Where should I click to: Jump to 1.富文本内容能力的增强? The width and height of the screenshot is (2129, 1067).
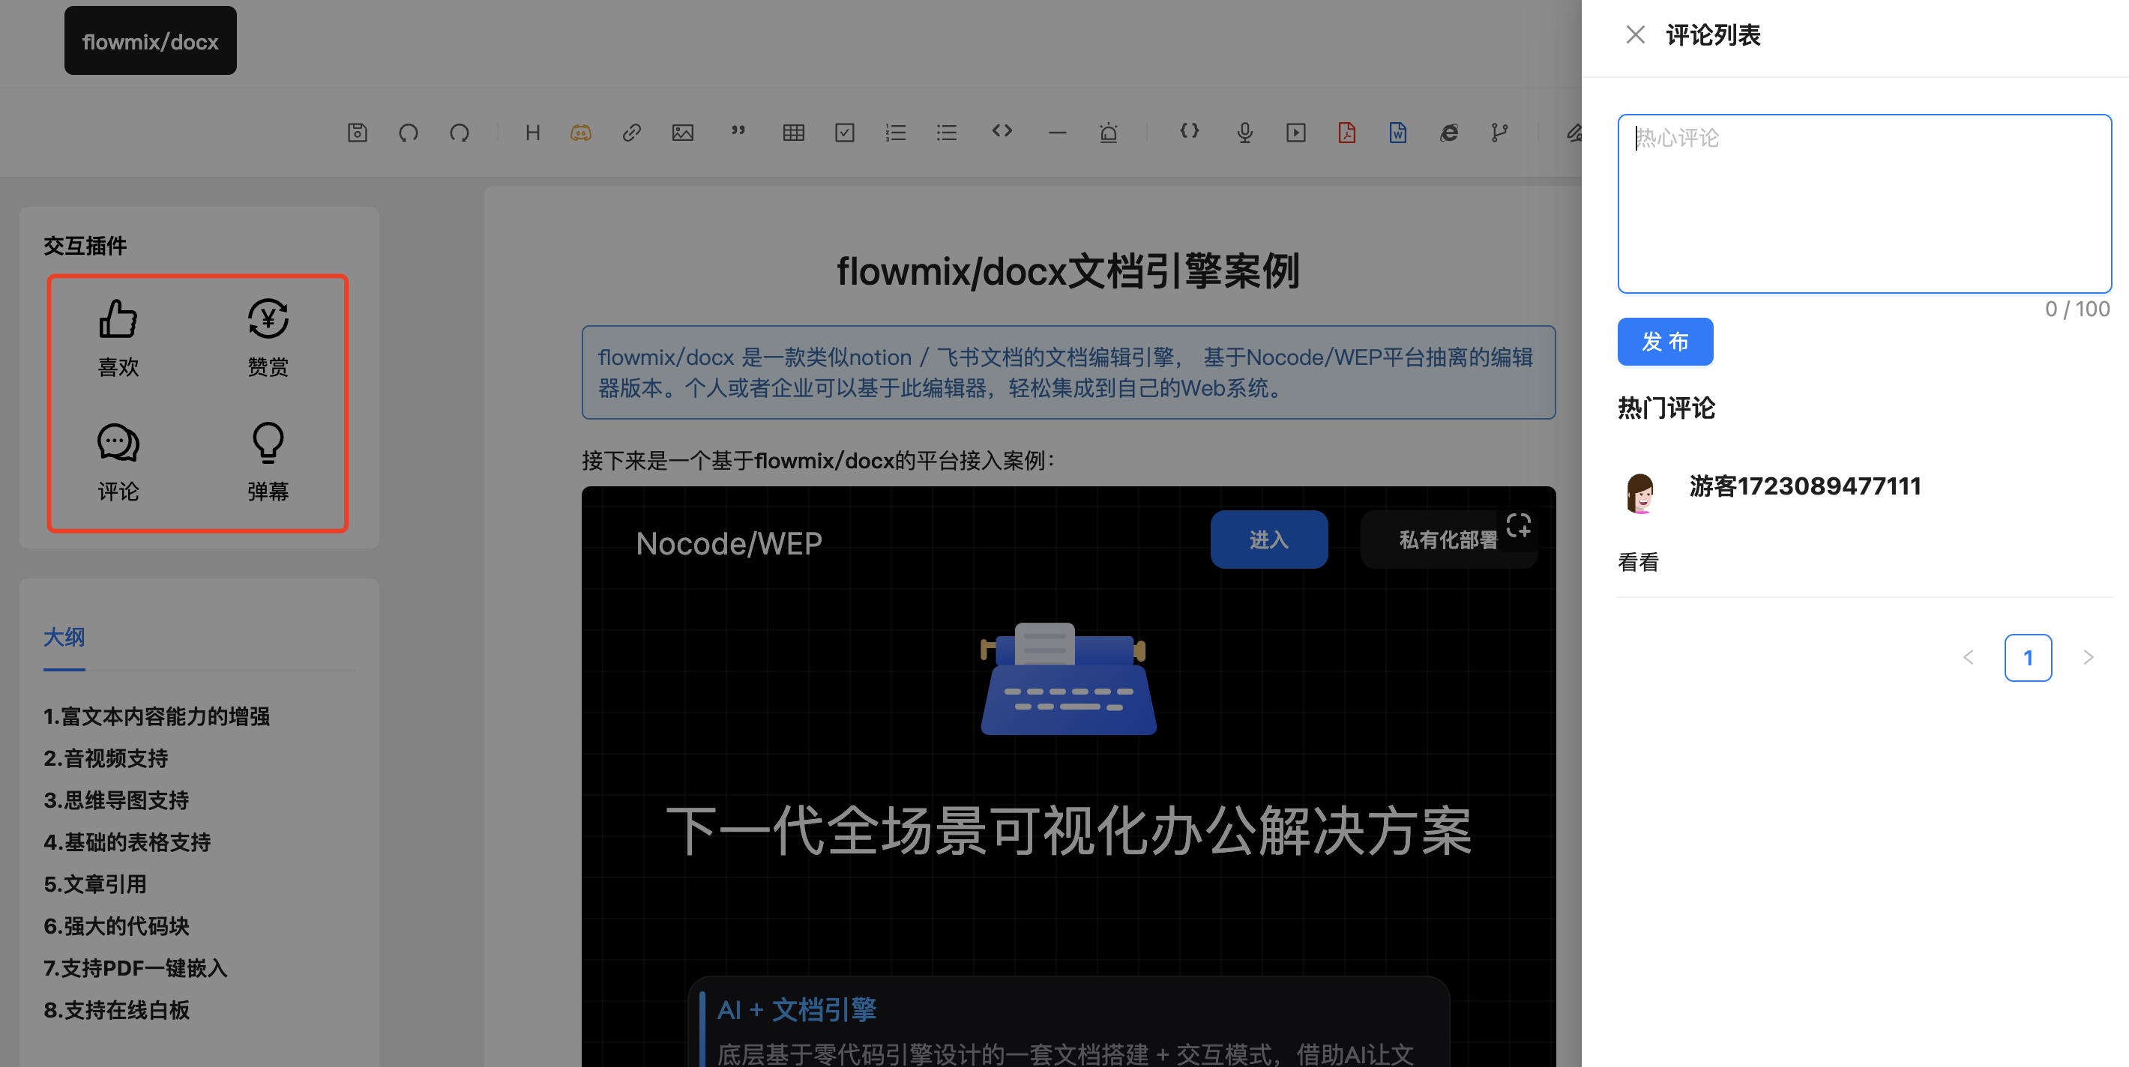[156, 716]
